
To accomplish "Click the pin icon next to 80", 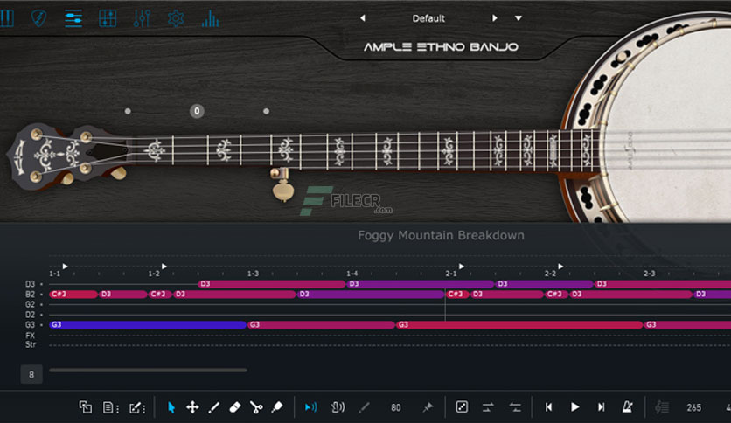I will coord(428,407).
